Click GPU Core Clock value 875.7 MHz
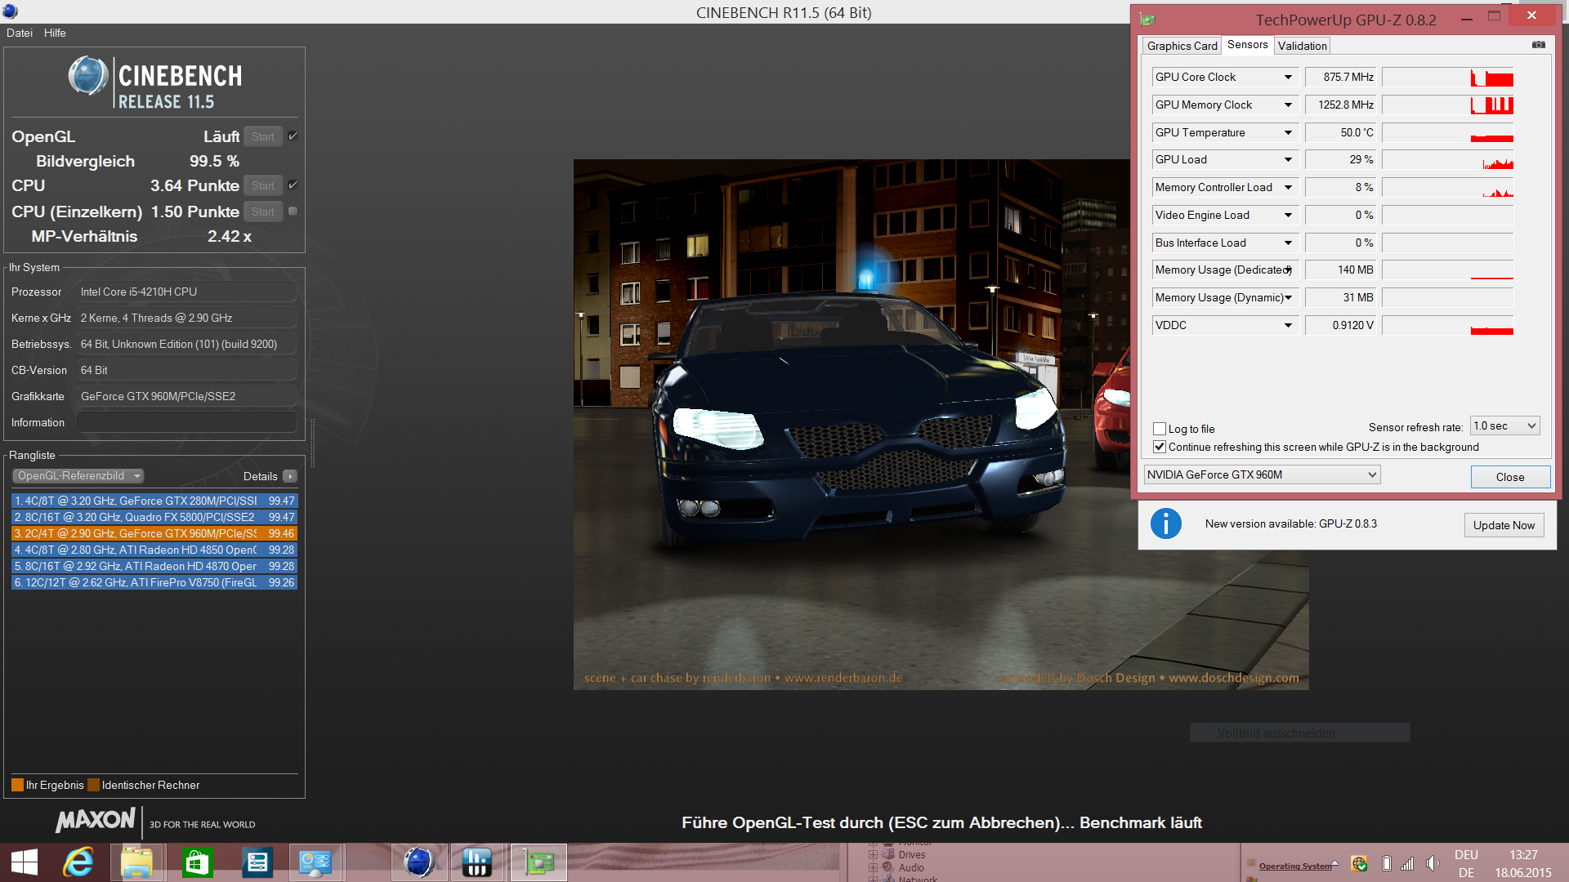This screenshot has width=1569, height=882. (1340, 77)
